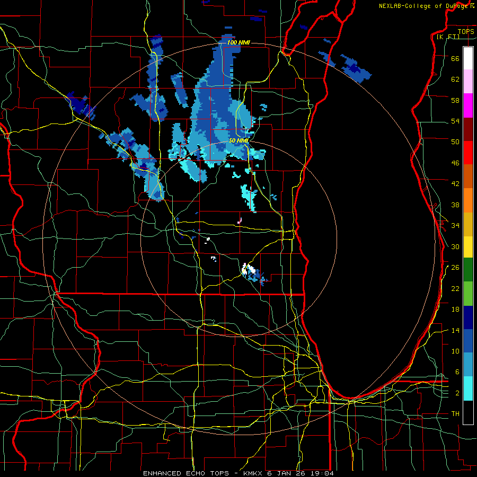Image resolution: width=477 pixels, height=477 pixels.
Task: Click the legend label 'TH'
Action: [455, 414]
